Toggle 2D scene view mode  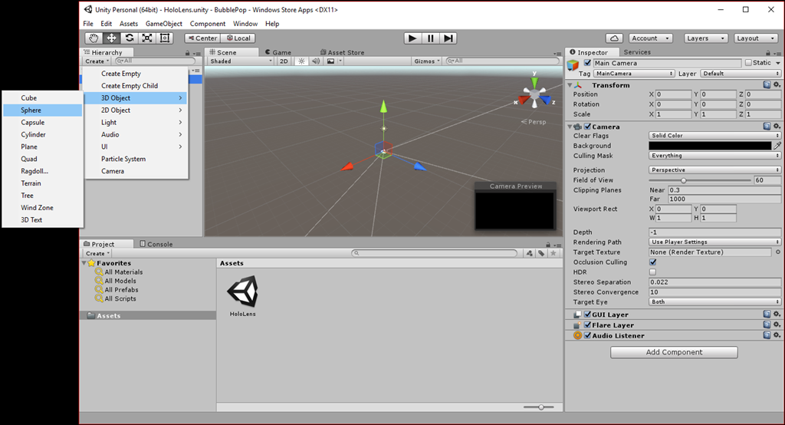point(284,61)
